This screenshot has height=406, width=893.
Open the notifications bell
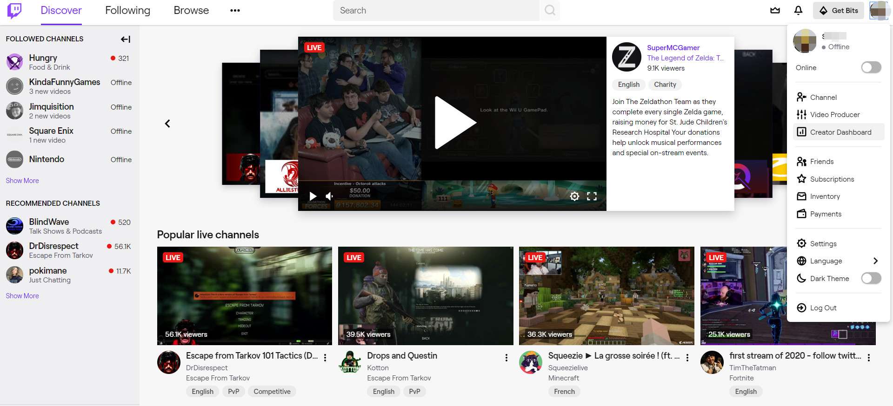[x=798, y=10]
